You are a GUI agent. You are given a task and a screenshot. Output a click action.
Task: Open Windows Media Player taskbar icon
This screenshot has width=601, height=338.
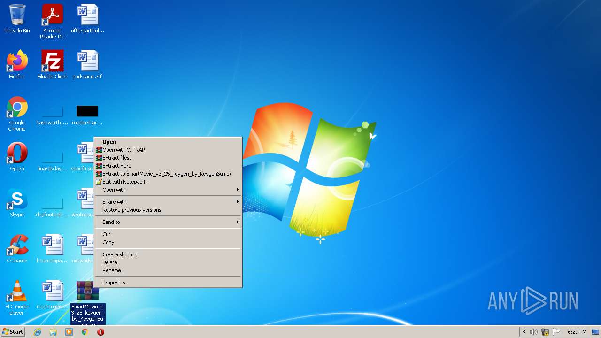[x=69, y=332]
